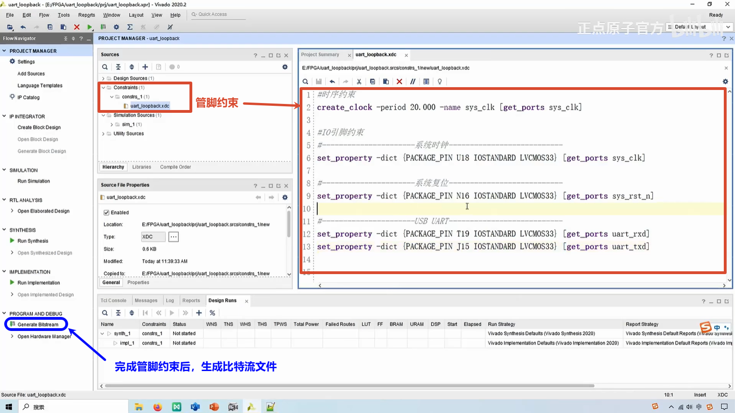Click the main toolbar Undo arrow

(23, 27)
